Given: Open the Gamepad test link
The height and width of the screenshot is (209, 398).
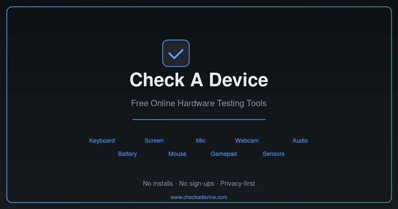Looking at the screenshot, I should point(224,154).
